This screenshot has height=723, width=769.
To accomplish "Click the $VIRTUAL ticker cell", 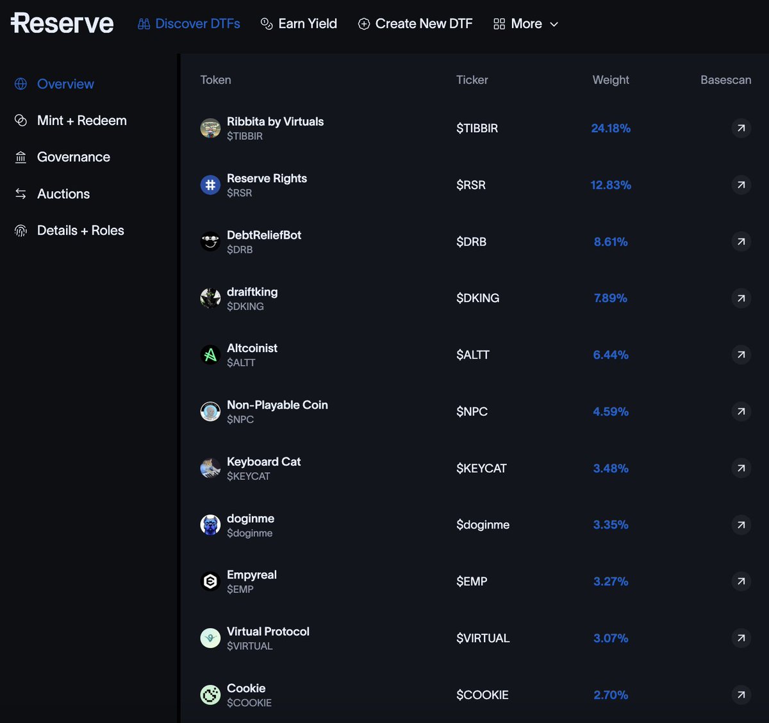I will pos(483,638).
